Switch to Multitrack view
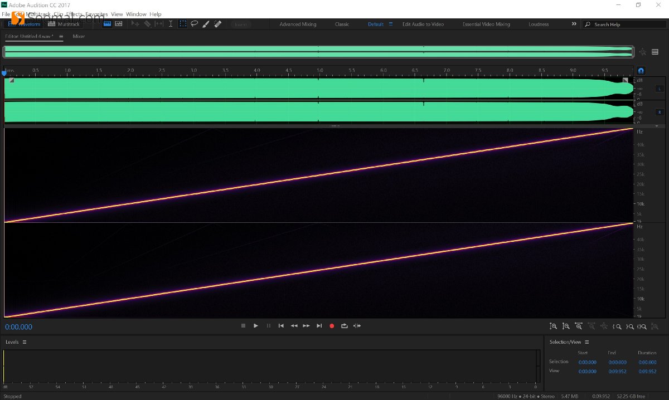 tap(64, 24)
